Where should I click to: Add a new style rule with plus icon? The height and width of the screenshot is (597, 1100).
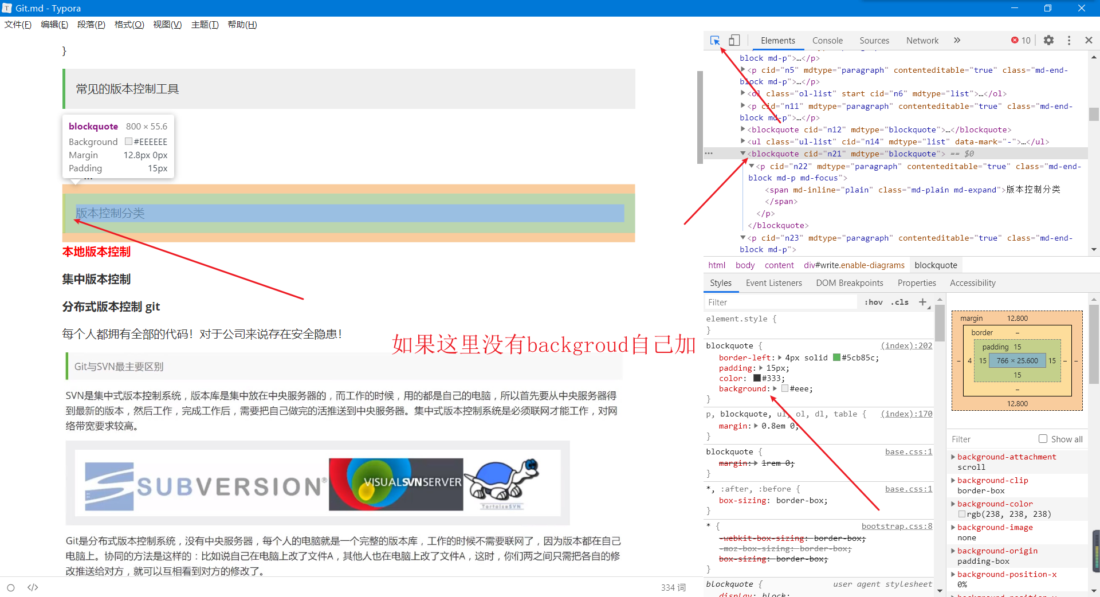pos(922,302)
